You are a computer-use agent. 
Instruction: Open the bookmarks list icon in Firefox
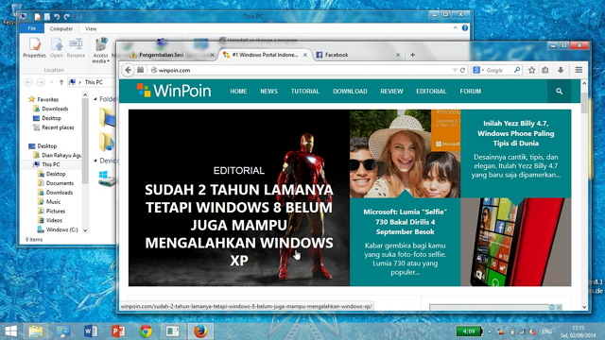click(x=544, y=70)
